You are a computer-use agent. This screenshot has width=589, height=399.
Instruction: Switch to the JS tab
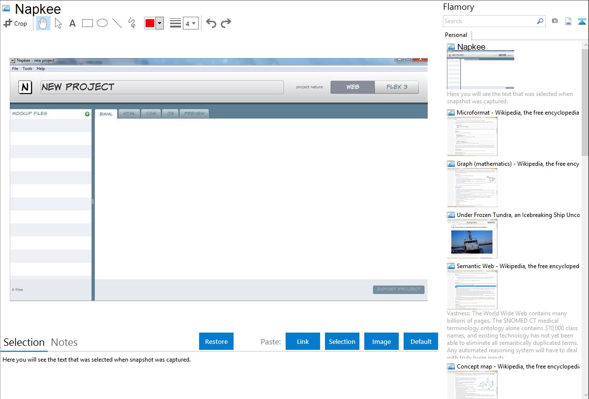tap(171, 114)
